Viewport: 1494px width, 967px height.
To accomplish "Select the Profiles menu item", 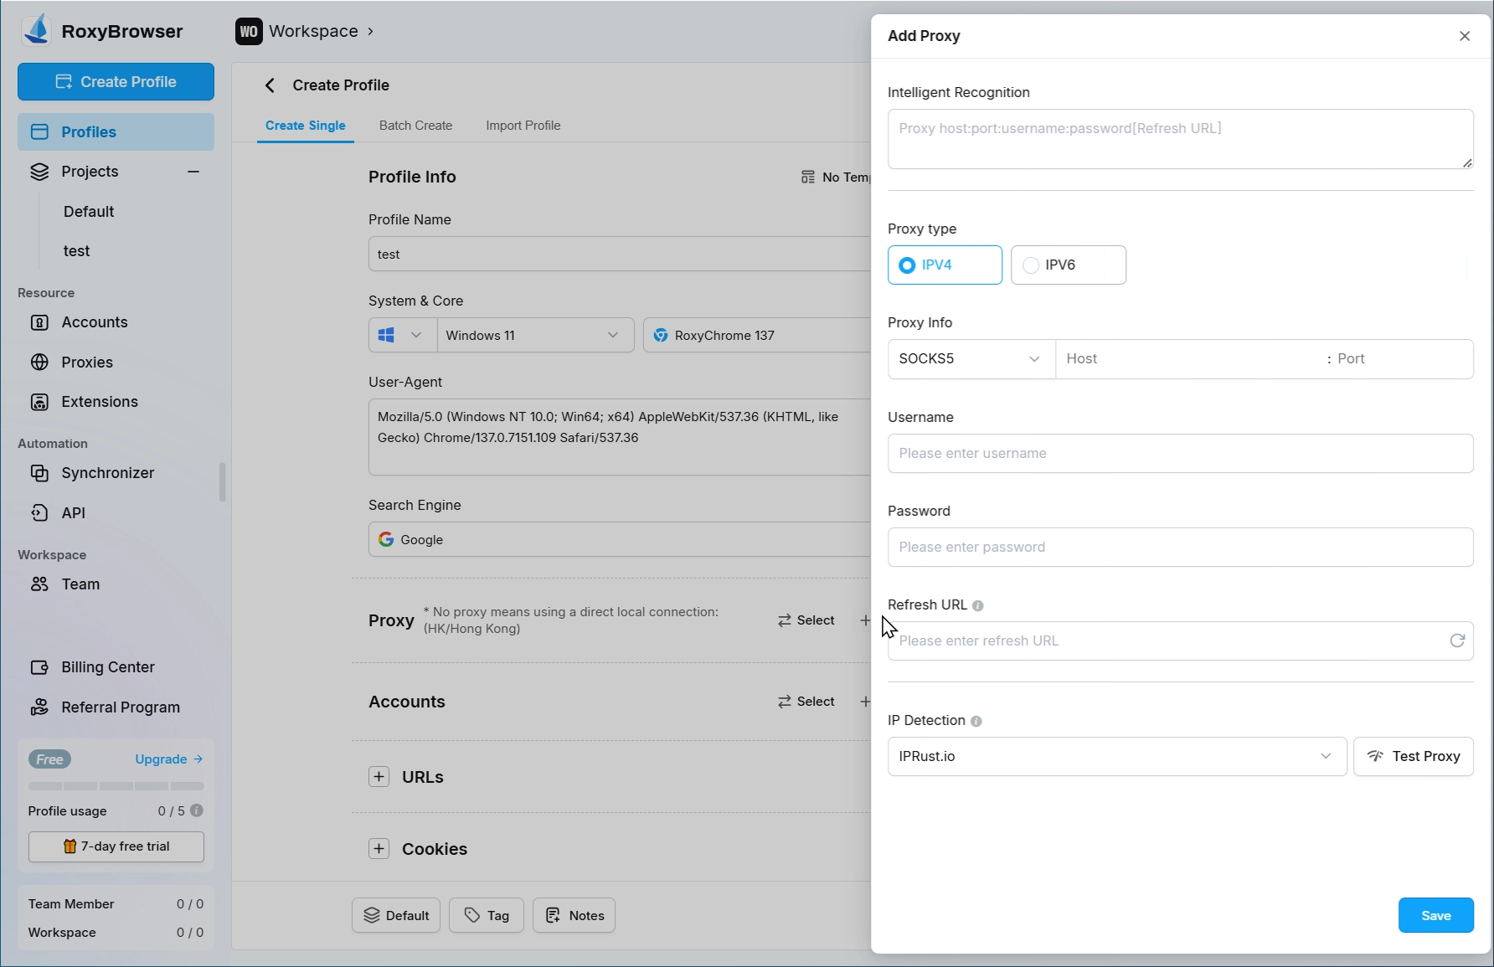I will pos(116,132).
